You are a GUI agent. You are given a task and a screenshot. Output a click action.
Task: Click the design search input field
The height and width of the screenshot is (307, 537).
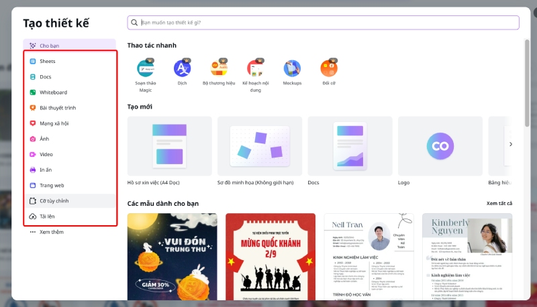click(x=322, y=22)
